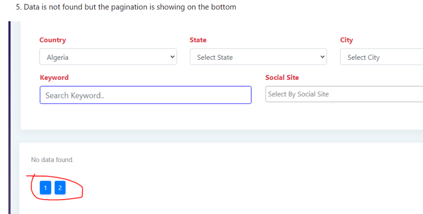Expand the Select State dropdown
The width and height of the screenshot is (423, 214).
click(258, 57)
